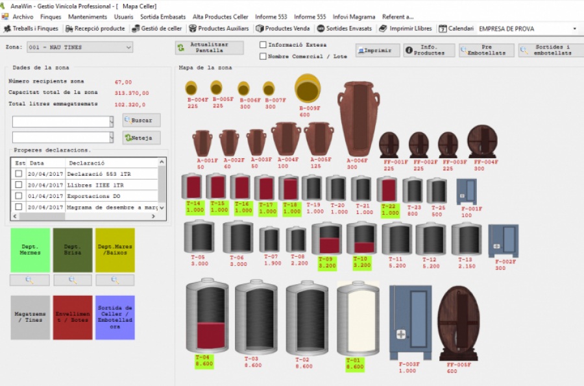The image size is (584, 386).
Task: Open Productes Auxiliars toolbar item
Action: (x=219, y=29)
